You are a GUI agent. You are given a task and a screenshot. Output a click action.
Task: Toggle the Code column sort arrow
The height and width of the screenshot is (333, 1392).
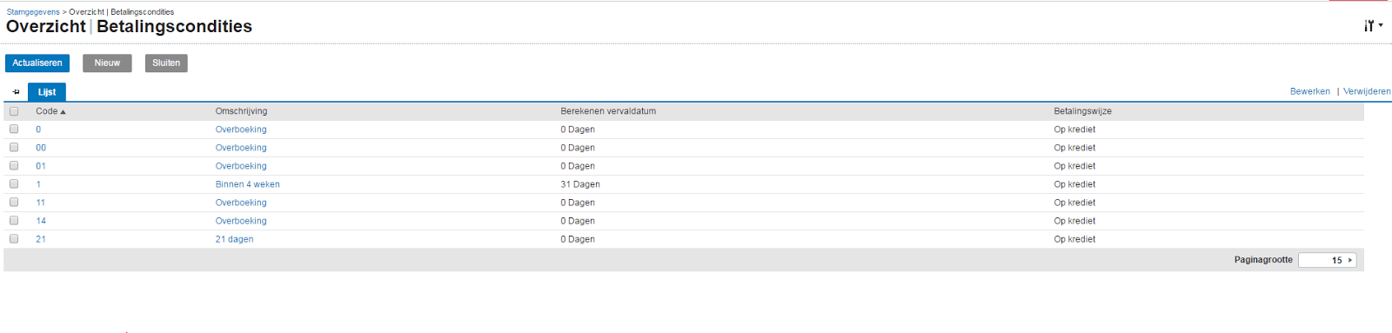(64, 112)
